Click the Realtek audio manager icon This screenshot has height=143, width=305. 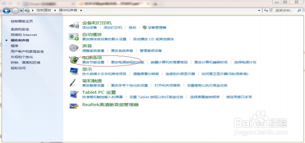[x=74, y=106]
